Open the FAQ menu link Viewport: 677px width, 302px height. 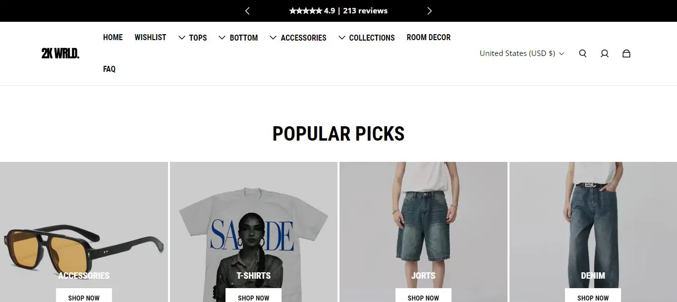click(109, 69)
